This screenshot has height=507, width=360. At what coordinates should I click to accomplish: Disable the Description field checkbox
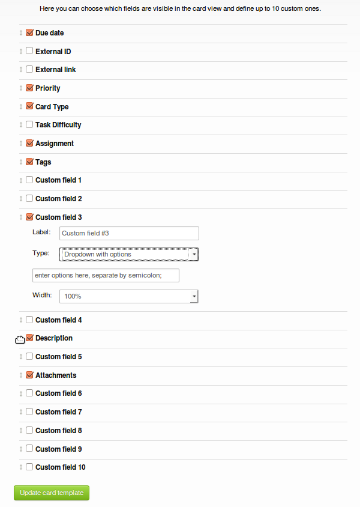click(29, 338)
